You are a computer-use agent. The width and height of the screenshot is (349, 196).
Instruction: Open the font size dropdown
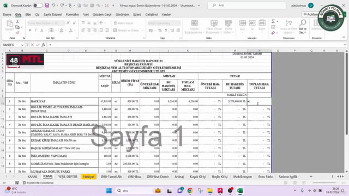[64, 23]
